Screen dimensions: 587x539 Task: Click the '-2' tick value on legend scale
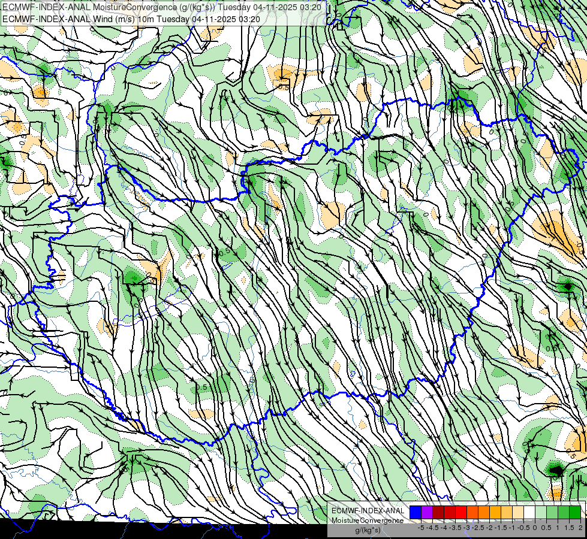(490, 528)
